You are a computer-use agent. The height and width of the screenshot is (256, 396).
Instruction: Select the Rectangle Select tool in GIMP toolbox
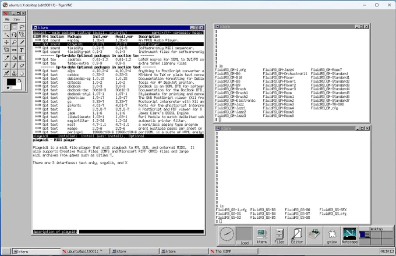[x=6, y=27]
